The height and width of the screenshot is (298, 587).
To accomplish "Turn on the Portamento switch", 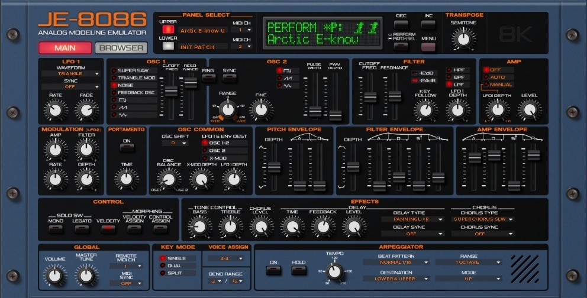I will [x=126, y=148].
